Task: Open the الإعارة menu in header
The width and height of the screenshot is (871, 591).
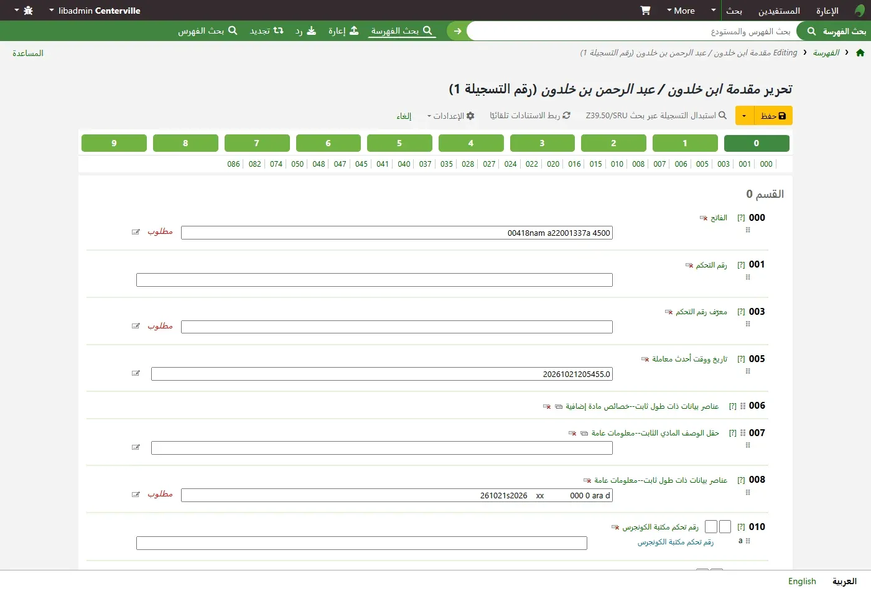Action: [x=827, y=11]
